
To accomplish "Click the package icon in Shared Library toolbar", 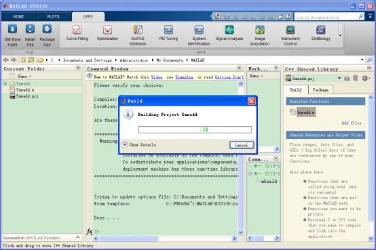I will click(x=356, y=78).
